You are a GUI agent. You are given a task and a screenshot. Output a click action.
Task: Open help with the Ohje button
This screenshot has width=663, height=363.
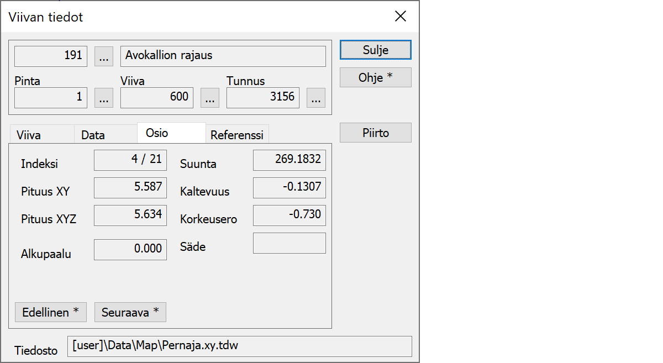point(375,77)
